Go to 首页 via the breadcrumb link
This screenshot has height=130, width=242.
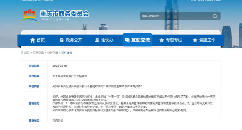tap(27, 53)
